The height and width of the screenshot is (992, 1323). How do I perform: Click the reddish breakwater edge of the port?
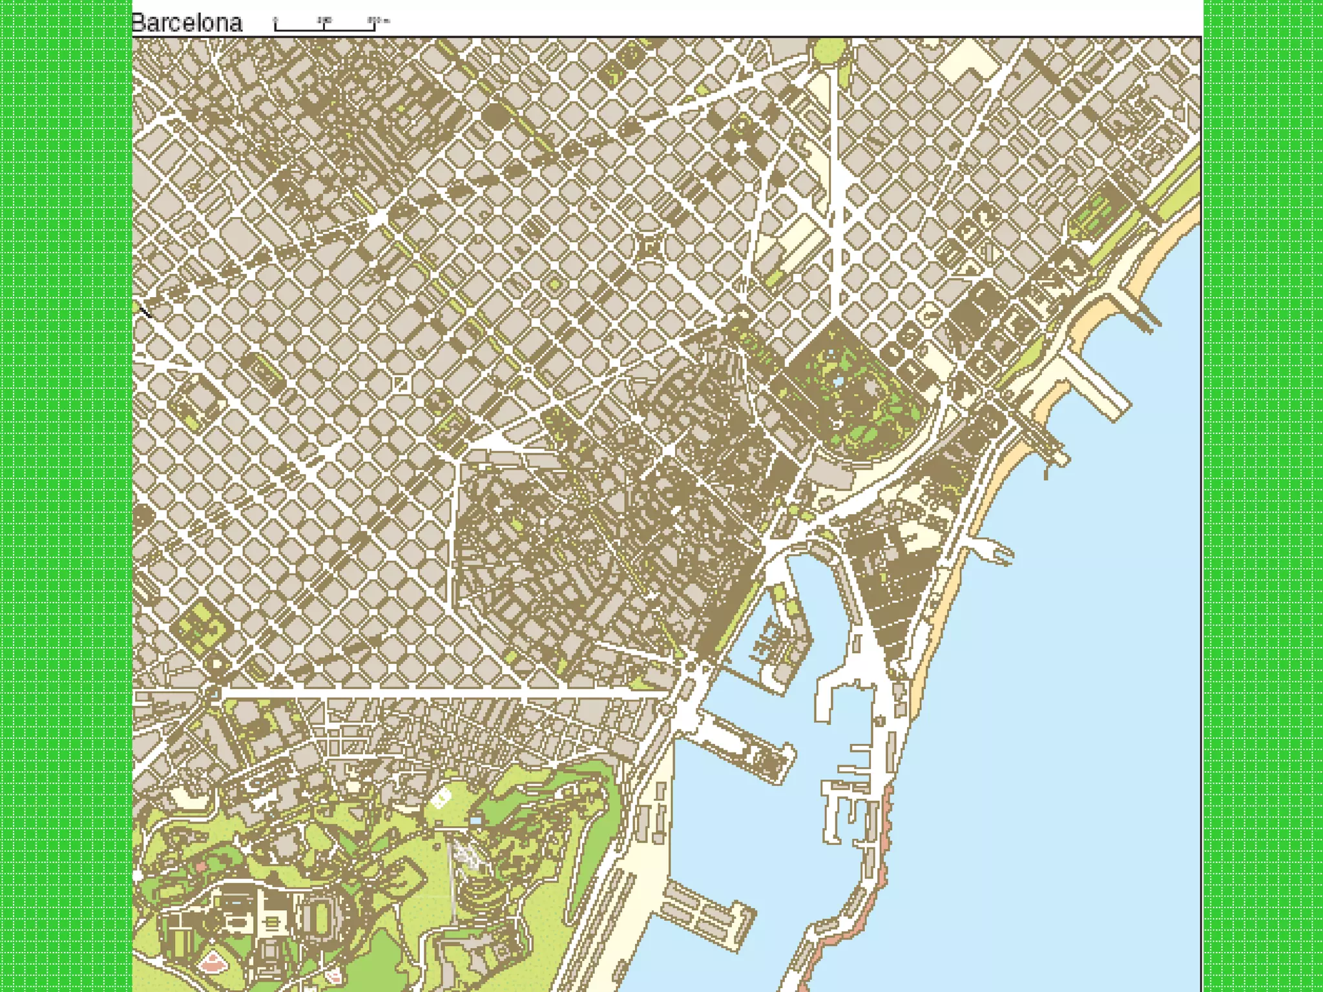pyautogui.click(x=886, y=840)
